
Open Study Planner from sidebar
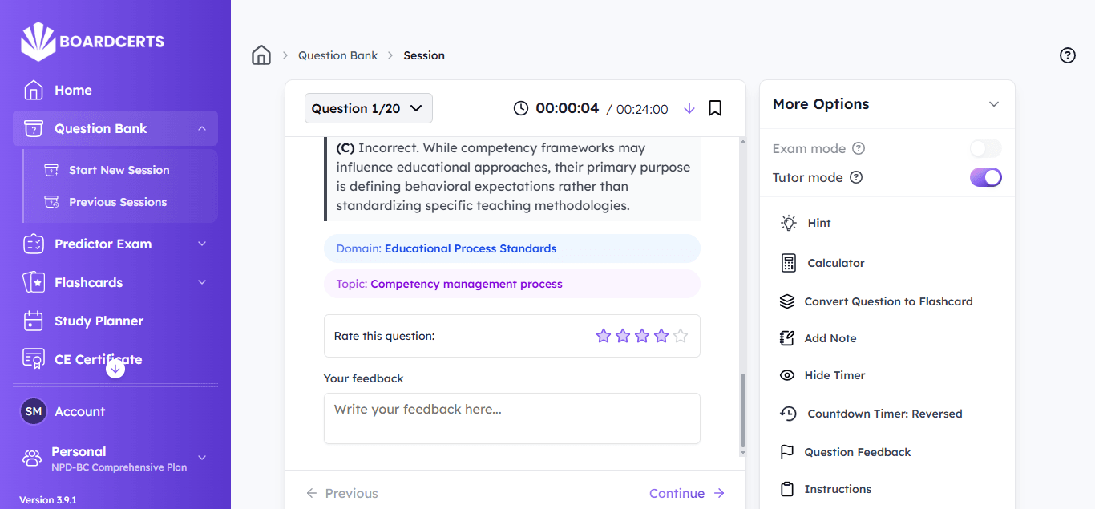click(x=99, y=321)
